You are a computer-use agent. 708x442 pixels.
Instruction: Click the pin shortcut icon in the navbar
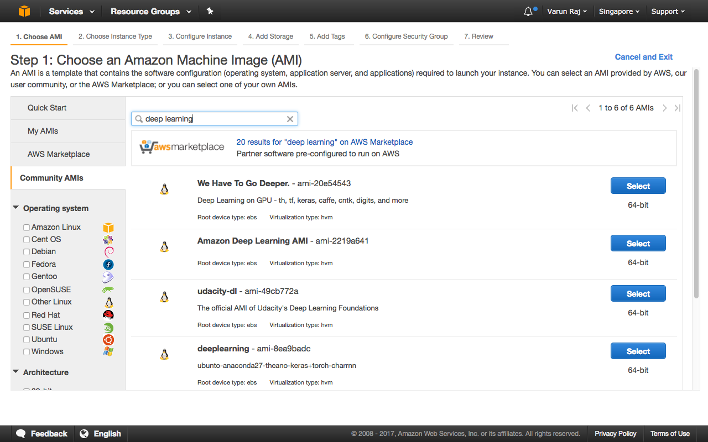tap(209, 10)
